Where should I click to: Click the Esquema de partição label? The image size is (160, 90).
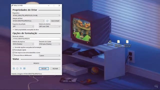point(19,24)
